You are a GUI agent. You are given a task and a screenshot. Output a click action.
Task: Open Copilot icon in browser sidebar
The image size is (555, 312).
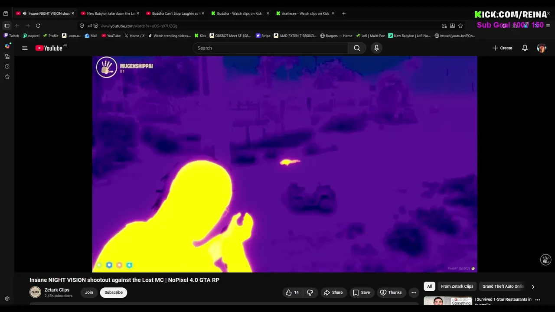click(7, 46)
